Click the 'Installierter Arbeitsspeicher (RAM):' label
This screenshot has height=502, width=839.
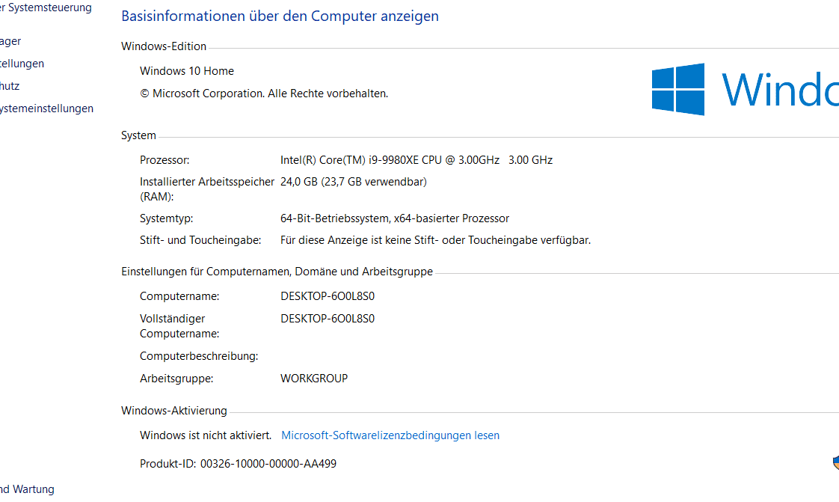click(x=207, y=189)
